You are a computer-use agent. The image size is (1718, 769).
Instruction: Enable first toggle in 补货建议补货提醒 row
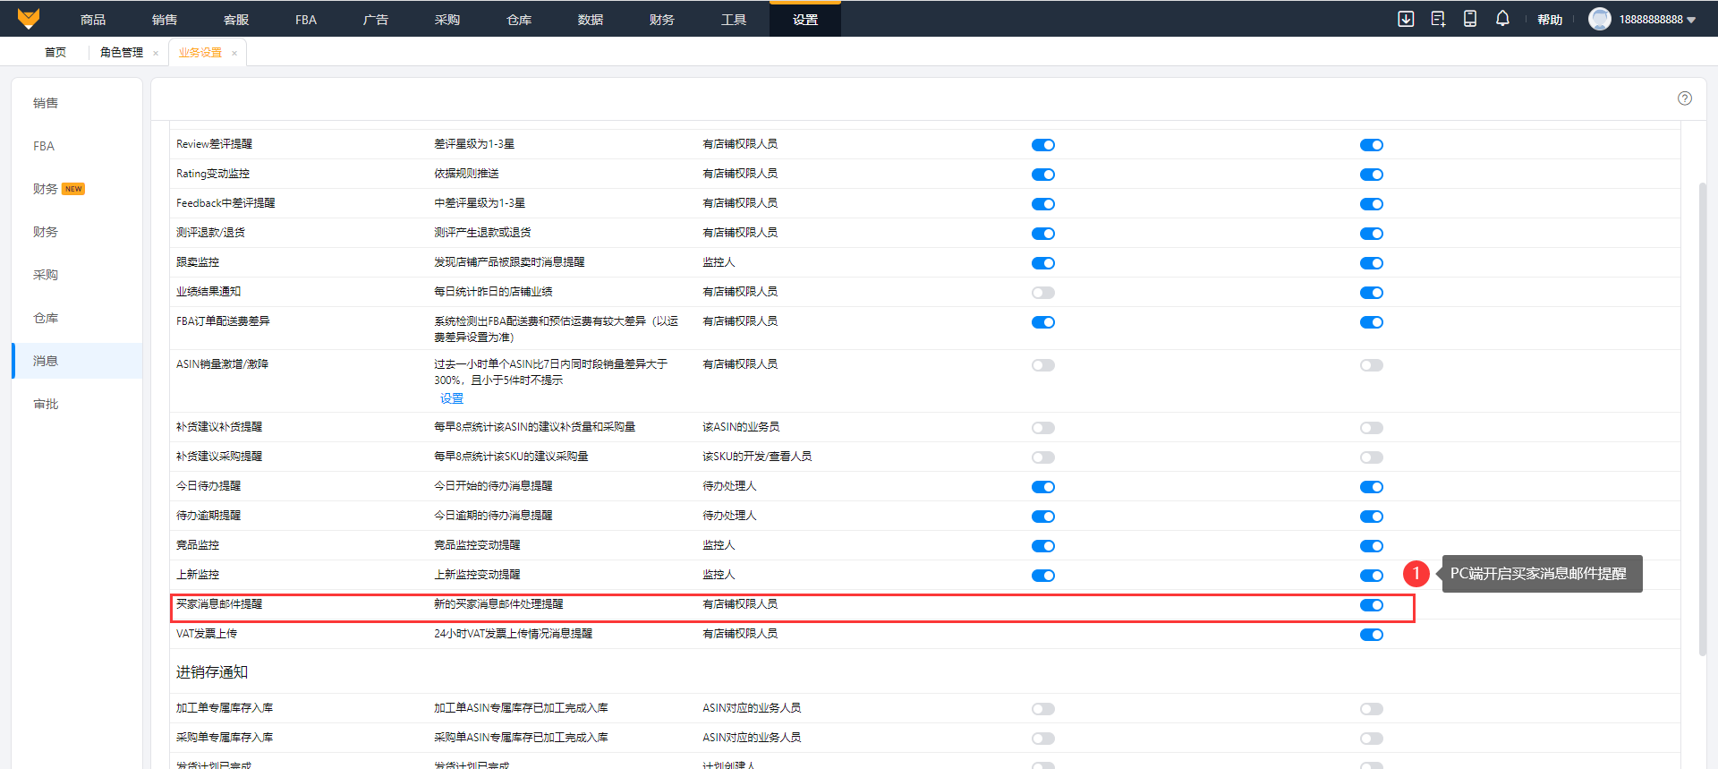[1042, 428]
